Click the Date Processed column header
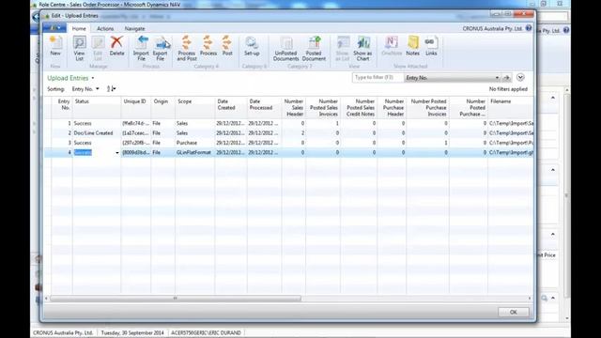Screen dimensions: 601x338 coord(265,107)
